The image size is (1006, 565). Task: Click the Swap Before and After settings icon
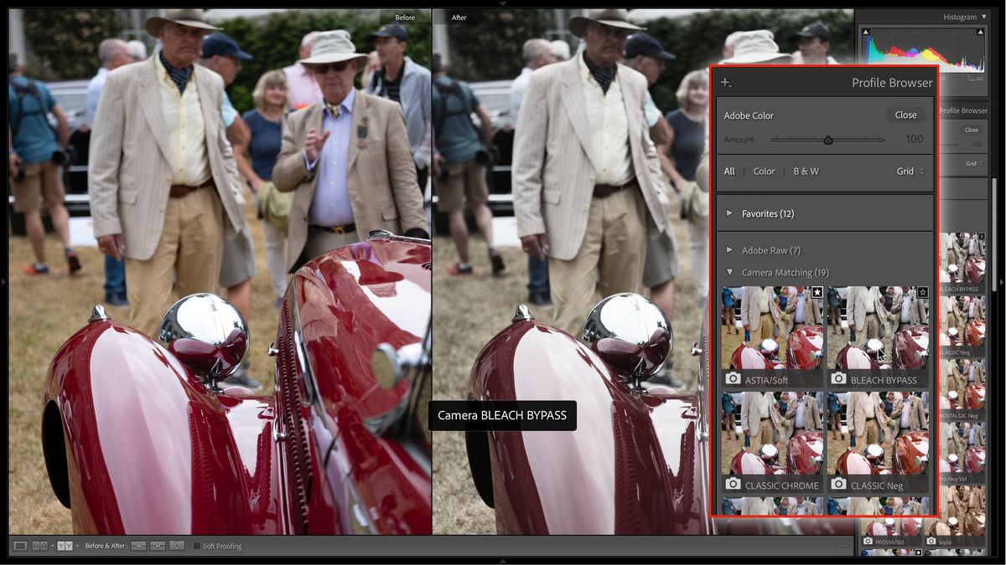(178, 546)
